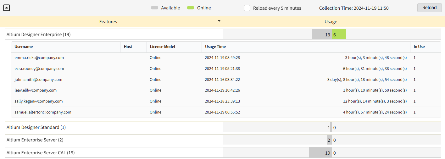
Task: Select emma.ricks@company.com username
Action: 39,58
